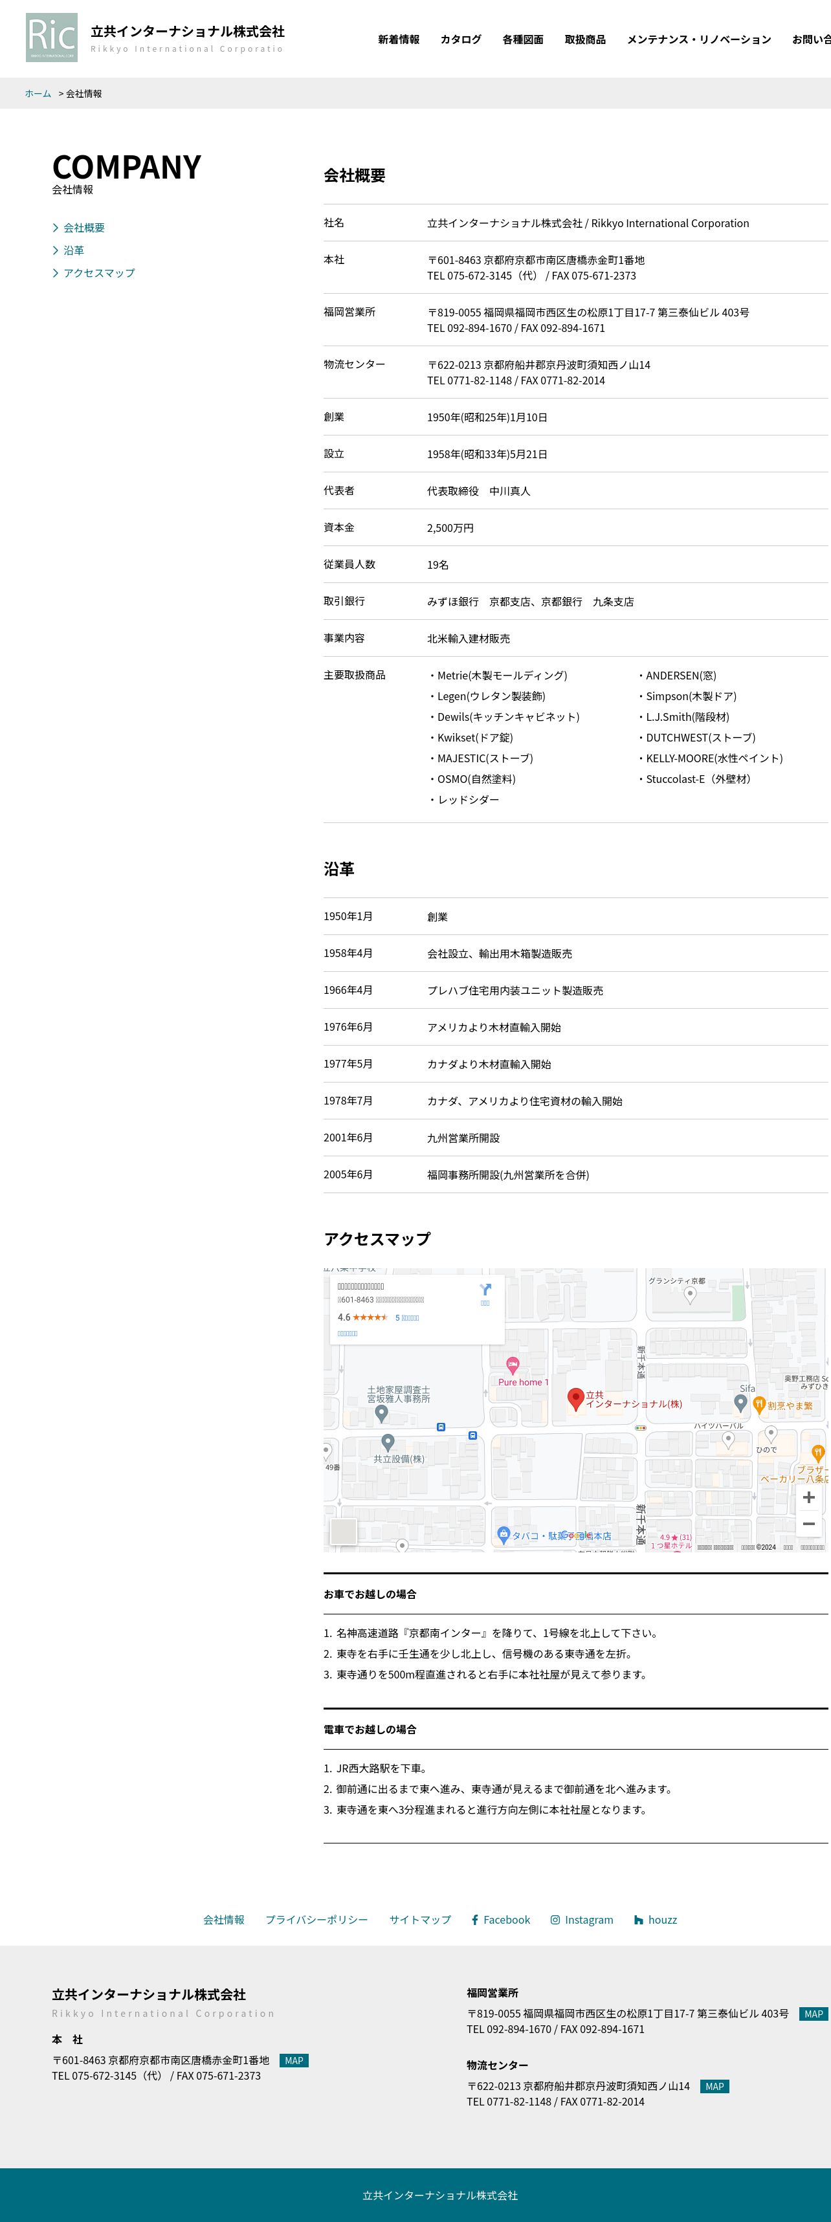This screenshot has width=831, height=2222.
Task: Open 会社情報 link in the footer
Action: pyautogui.click(x=223, y=1919)
